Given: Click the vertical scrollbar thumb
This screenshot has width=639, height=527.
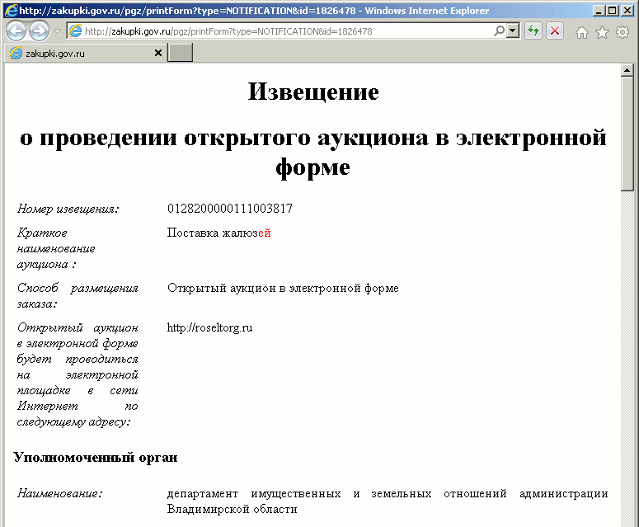Looking at the screenshot, I should pyautogui.click(x=627, y=134).
